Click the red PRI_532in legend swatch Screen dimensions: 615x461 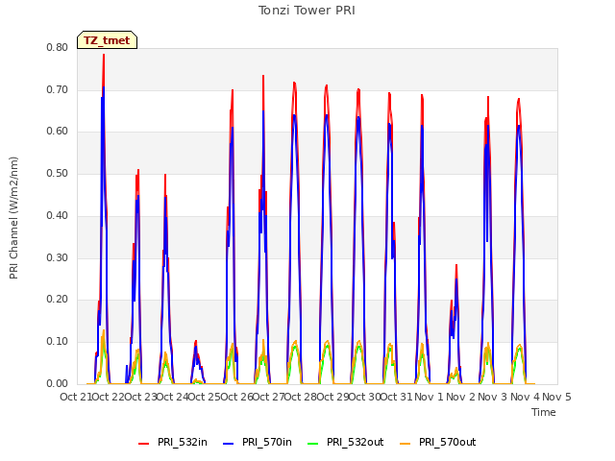143,443
